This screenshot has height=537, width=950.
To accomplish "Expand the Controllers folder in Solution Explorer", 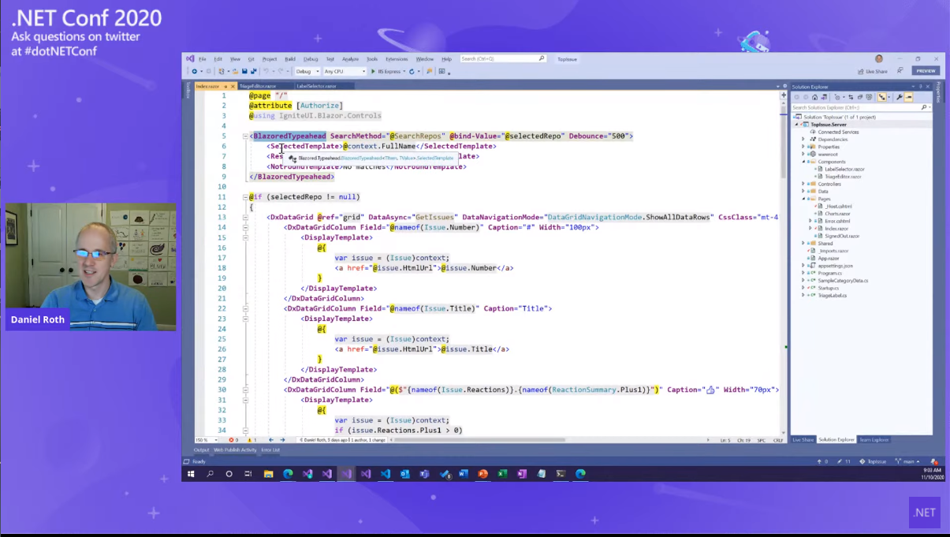I will coord(803,184).
